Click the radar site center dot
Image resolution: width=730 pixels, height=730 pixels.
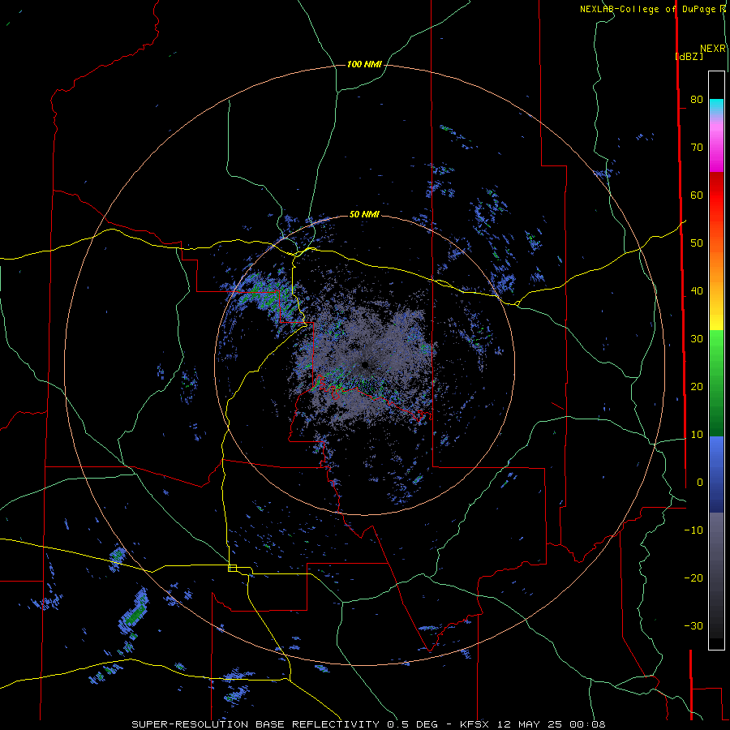364,364
